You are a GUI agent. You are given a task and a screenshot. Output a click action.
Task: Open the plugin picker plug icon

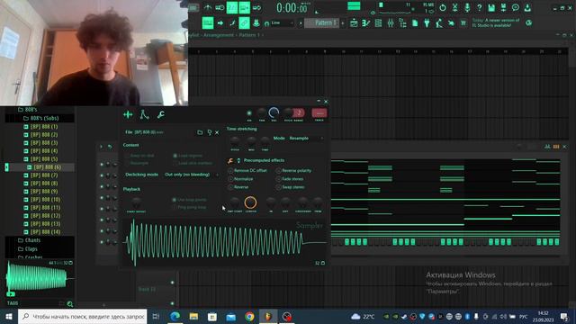(x=427, y=23)
